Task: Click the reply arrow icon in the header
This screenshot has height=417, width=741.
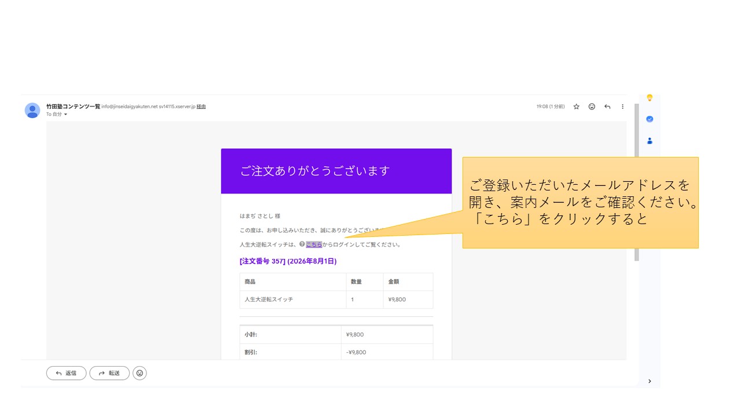Action: tap(607, 107)
